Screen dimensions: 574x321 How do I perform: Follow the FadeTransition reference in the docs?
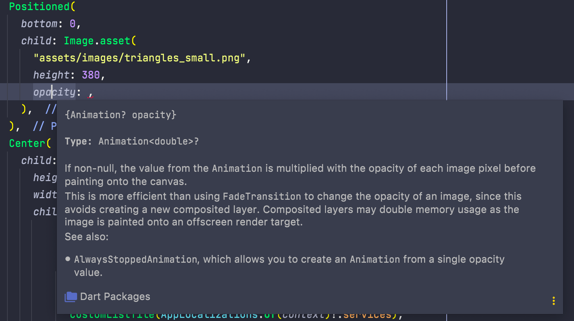pos(262,196)
